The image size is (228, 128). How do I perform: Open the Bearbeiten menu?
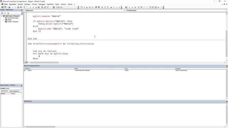point(13,4)
